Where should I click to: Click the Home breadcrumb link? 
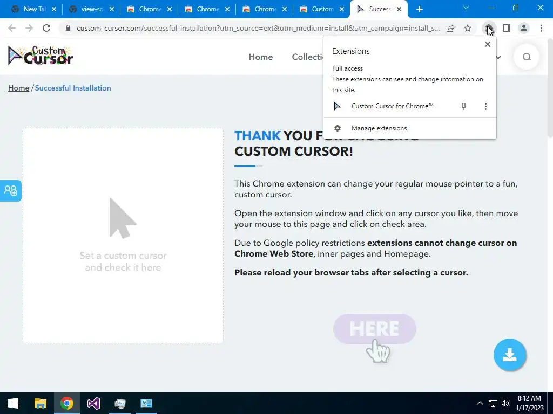click(19, 88)
